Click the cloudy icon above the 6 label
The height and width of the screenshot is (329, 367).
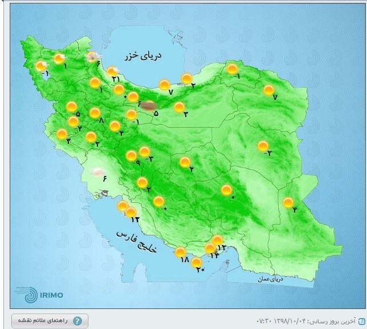(x=98, y=171)
